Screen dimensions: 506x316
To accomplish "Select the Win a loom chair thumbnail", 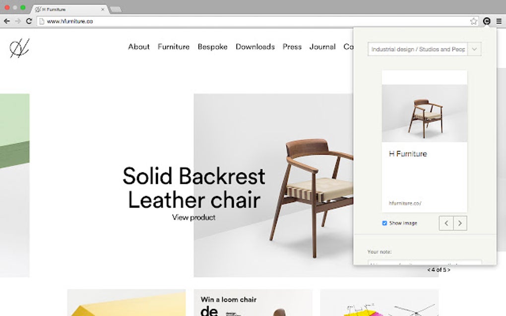I will (253, 303).
